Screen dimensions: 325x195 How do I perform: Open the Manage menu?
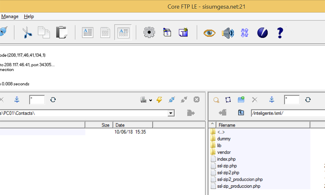click(10, 16)
